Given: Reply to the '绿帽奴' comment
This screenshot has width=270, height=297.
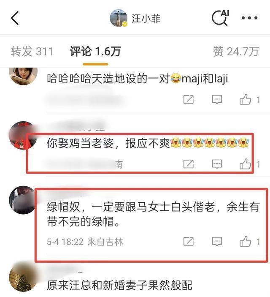Looking at the screenshot, I should 217,242.
